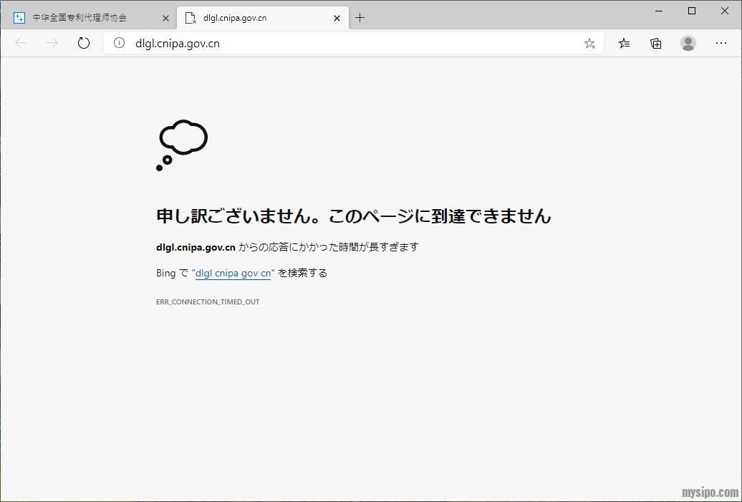Open the Settings and more menu
The image size is (742, 502).
click(721, 43)
